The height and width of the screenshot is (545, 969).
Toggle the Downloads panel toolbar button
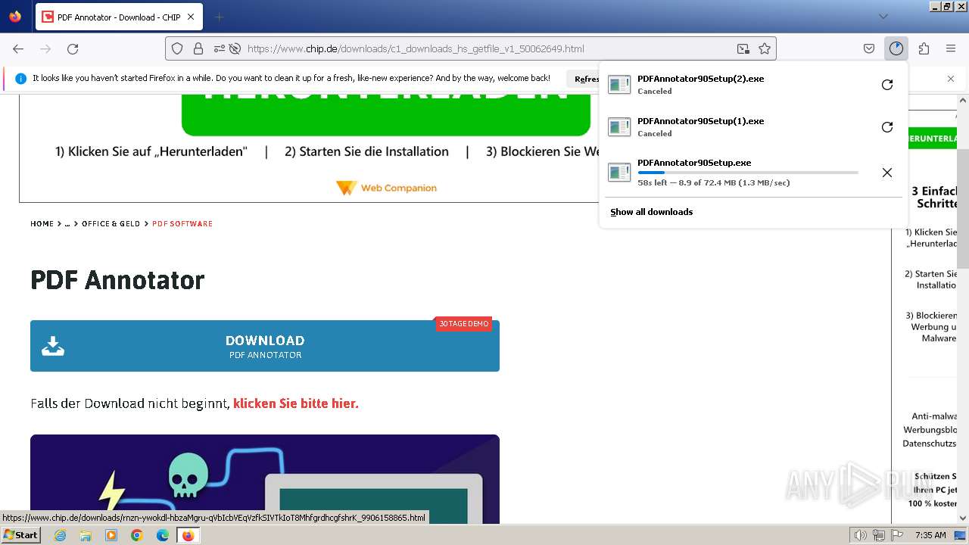coord(896,48)
